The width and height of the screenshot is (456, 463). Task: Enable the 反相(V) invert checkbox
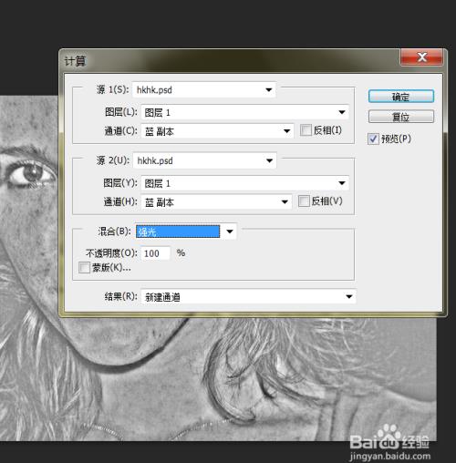304,201
